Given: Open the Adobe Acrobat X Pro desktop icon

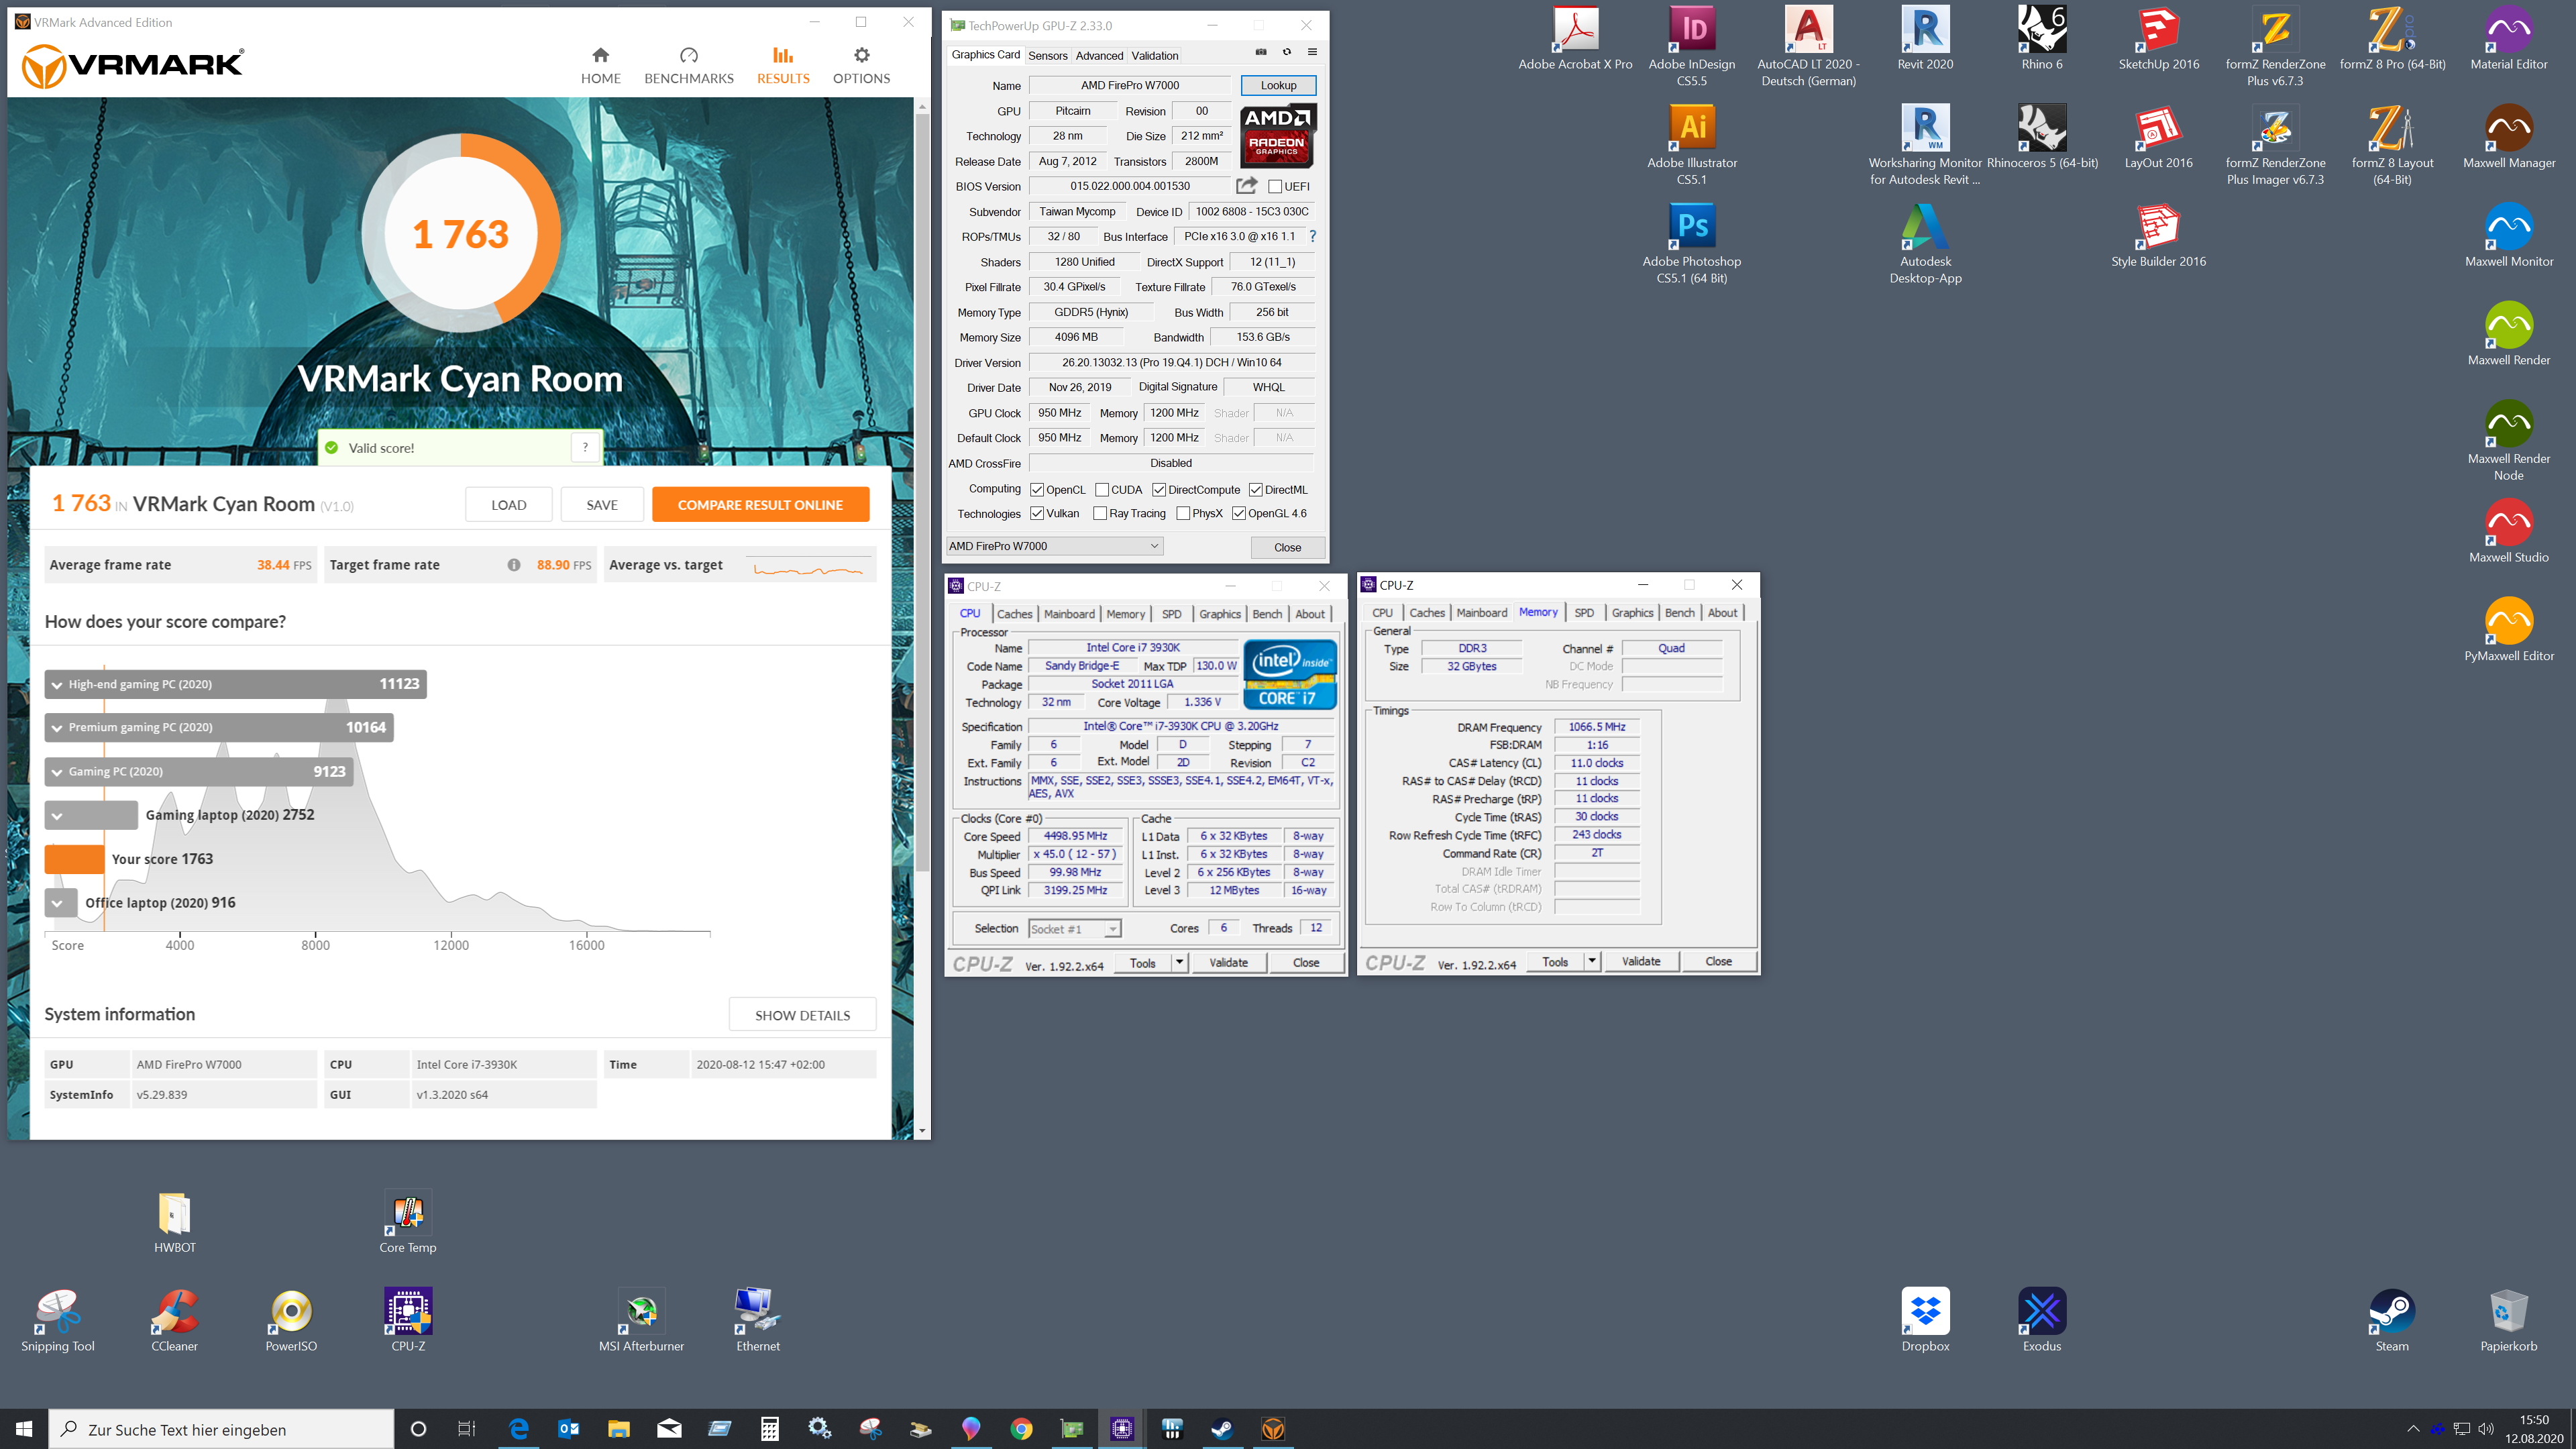Looking at the screenshot, I should pos(1575,38).
